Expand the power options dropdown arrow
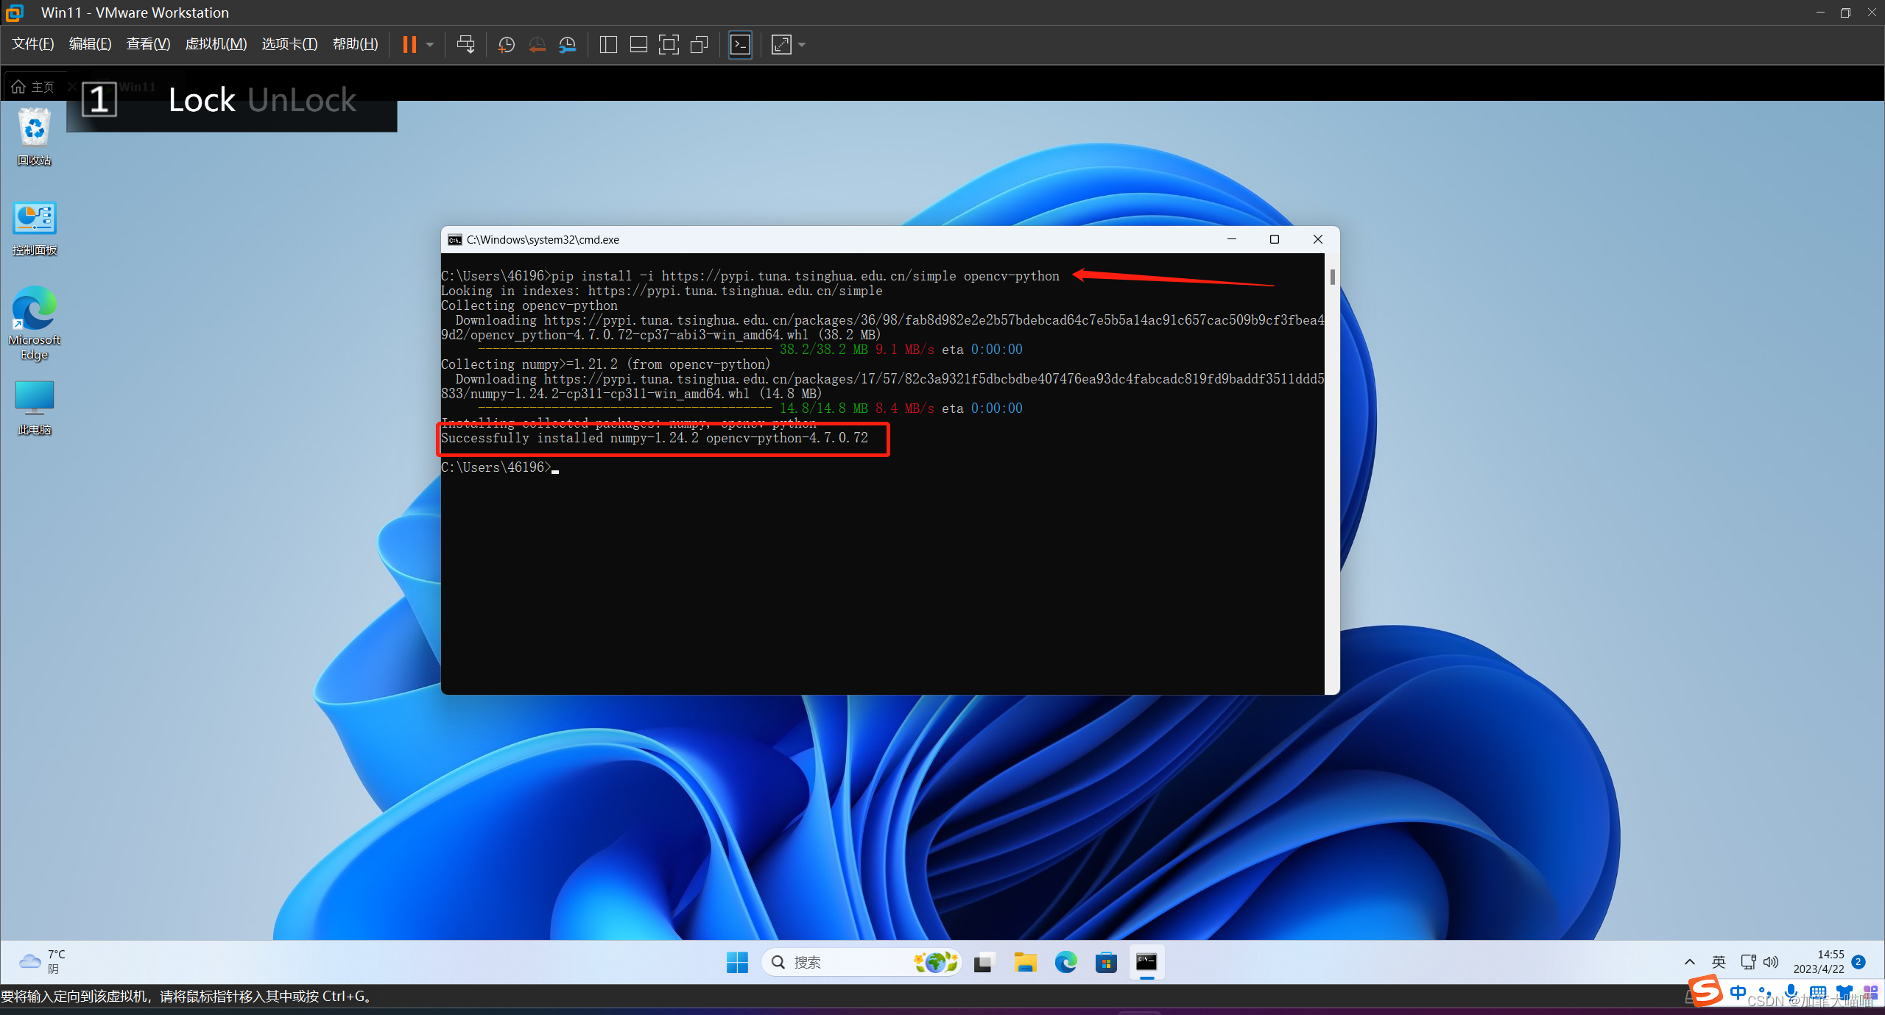The height and width of the screenshot is (1015, 1885). 430,45
